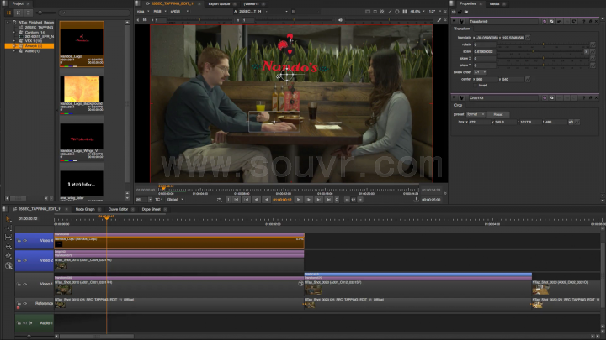Open the skew order XY dropdown
Viewport: 606px width, 340px height.
pyautogui.click(x=480, y=72)
